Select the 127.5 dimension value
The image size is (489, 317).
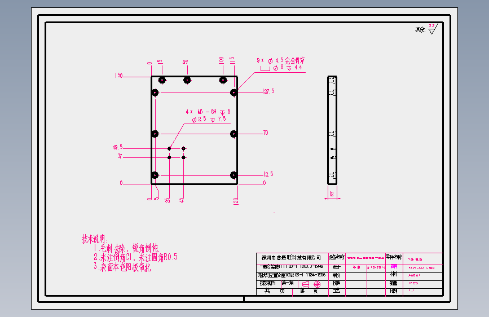269,91
